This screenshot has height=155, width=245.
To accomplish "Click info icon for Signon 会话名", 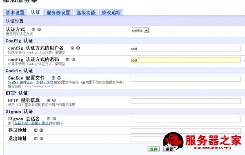I will 54,119.
